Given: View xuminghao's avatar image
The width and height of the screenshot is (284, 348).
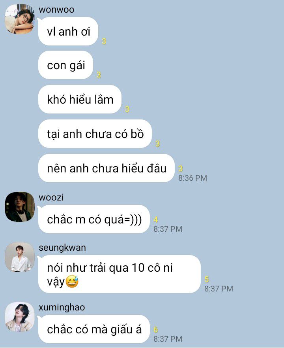Looking at the screenshot, I should tap(20, 317).
